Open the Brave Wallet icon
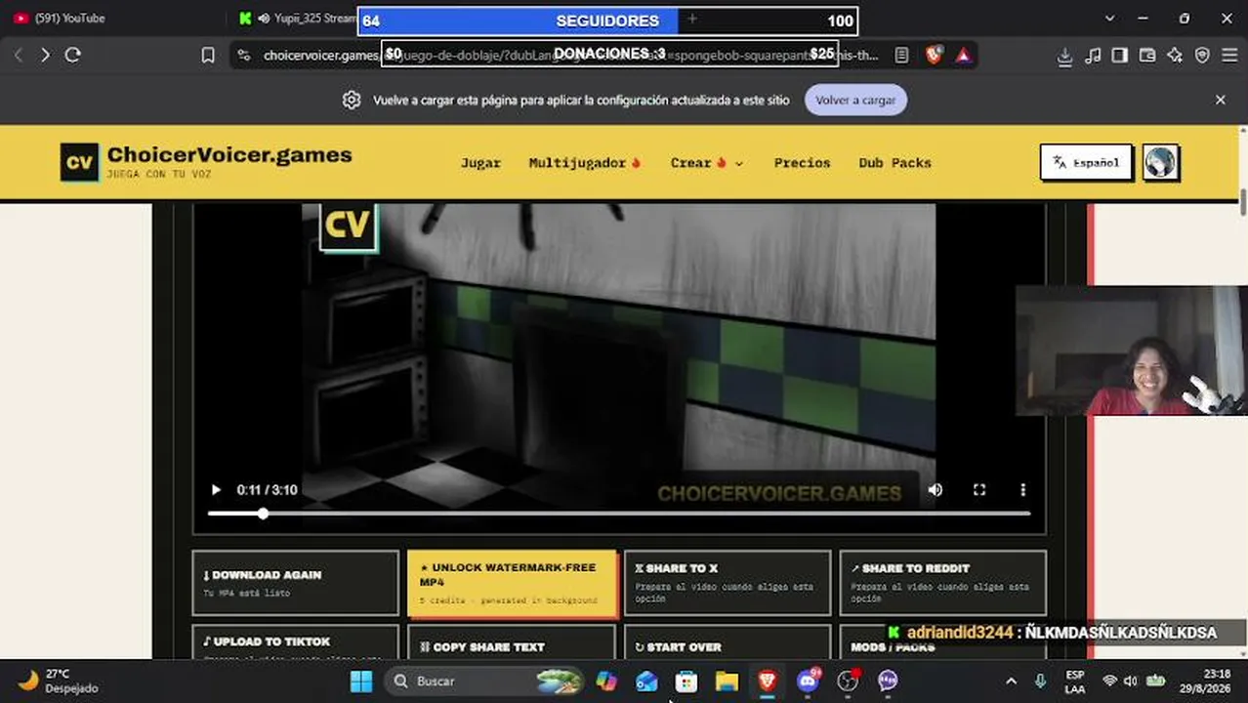This screenshot has width=1248, height=703. 1147,56
